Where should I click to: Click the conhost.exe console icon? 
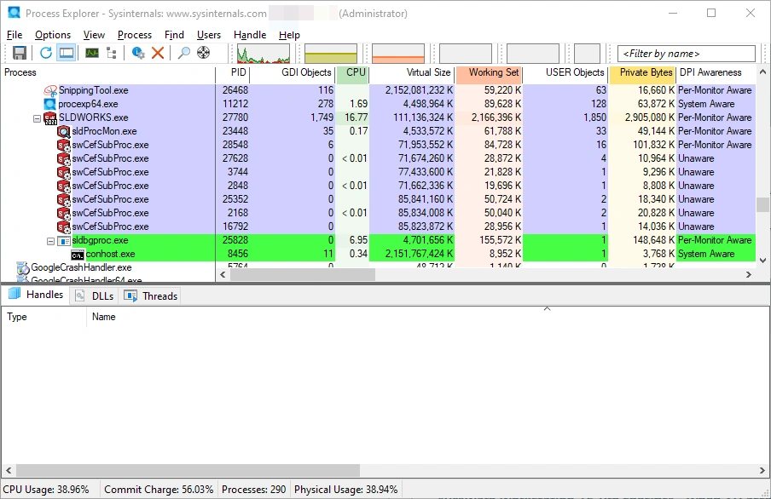[78, 255]
